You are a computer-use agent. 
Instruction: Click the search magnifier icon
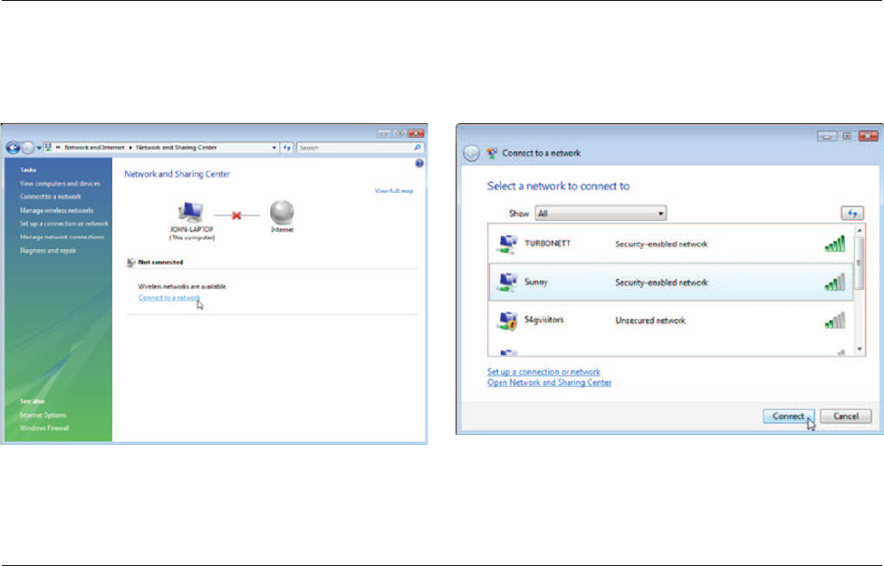[418, 147]
